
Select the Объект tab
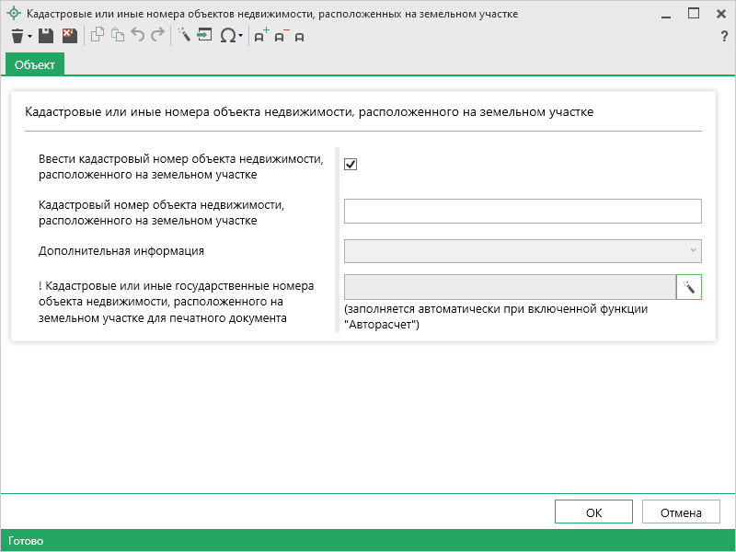pyautogui.click(x=35, y=63)
